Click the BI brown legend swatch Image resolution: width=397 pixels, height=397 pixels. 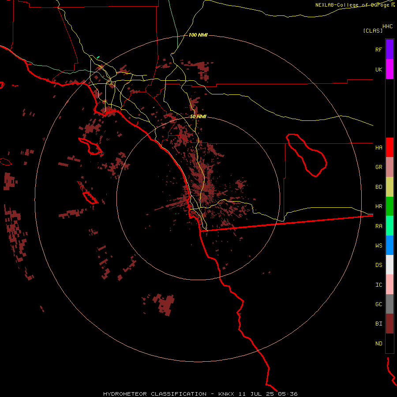click(x=390, y=324)
